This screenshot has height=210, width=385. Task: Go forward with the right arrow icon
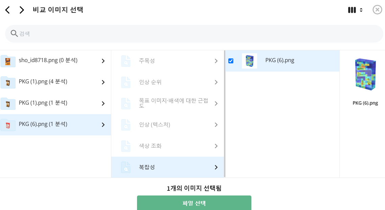click(x=22, y=10)
